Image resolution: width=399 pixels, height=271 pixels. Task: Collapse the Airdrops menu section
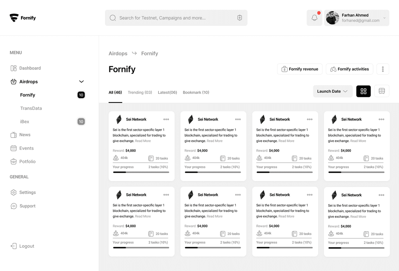(81, 81)
